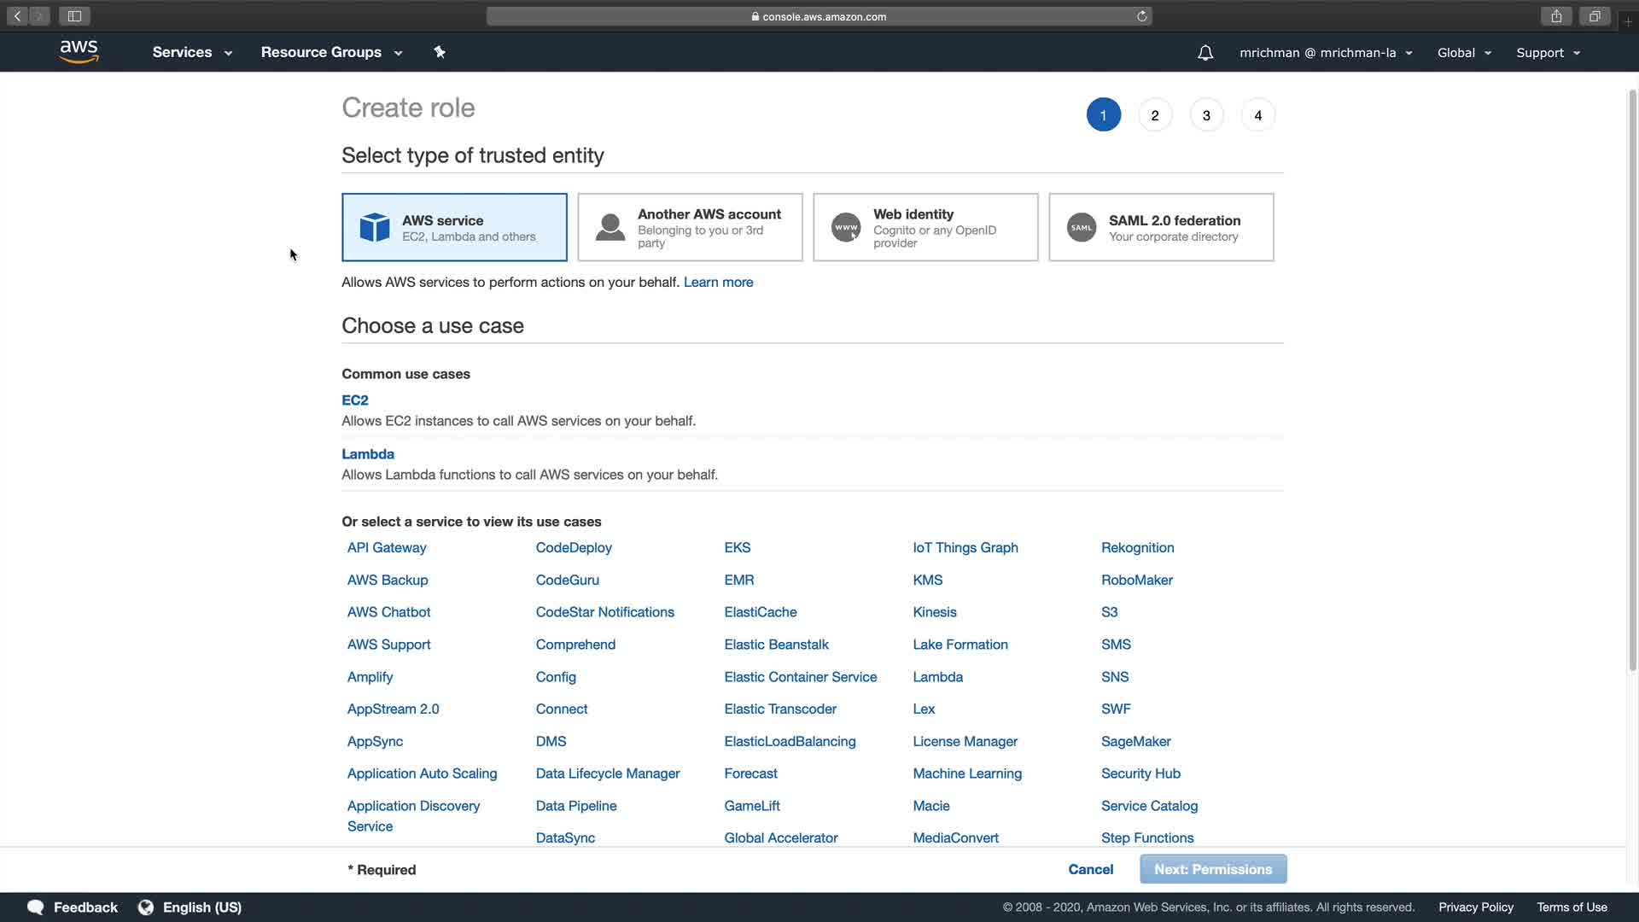Select AWS service trusted entity option

coord(454,227)
